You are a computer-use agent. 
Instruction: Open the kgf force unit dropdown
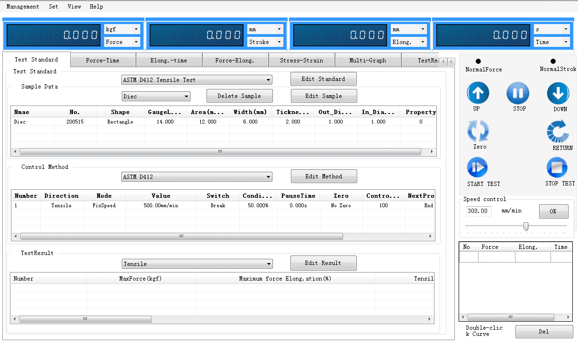122,29
